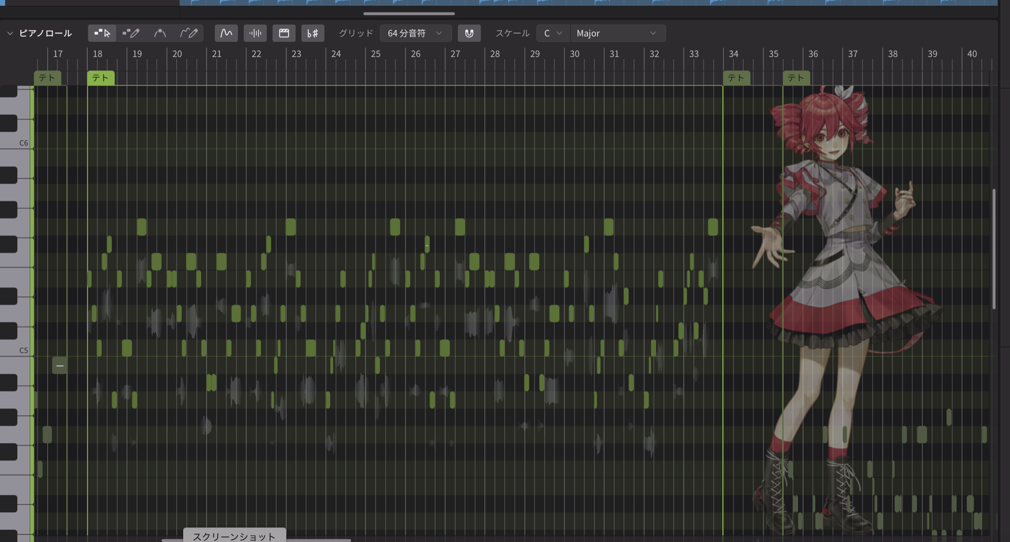The height and width of the screenshot is (542, 1010).
Task: Click bar 33 on the timeline ruler
Action: [694, 54]
